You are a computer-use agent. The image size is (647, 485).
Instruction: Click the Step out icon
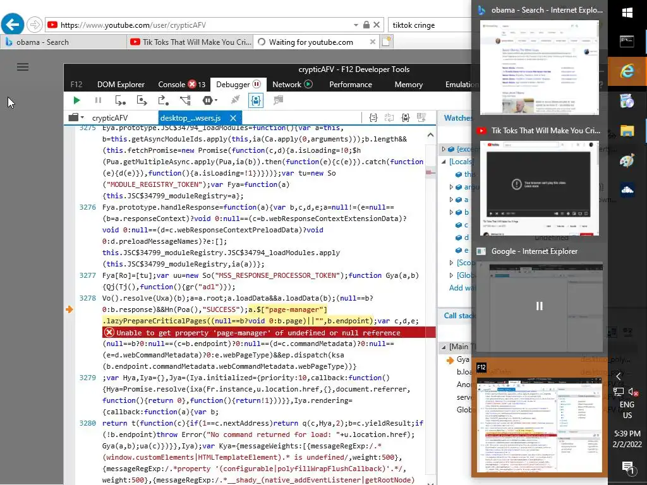[x=164, y=100]
